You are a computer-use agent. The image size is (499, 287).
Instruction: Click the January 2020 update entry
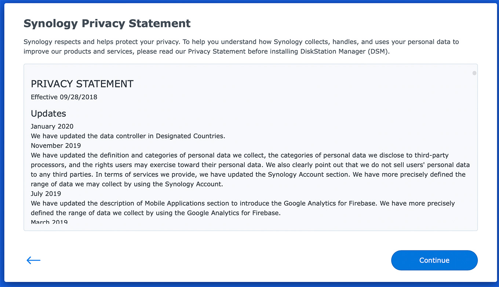pos(52,126)
